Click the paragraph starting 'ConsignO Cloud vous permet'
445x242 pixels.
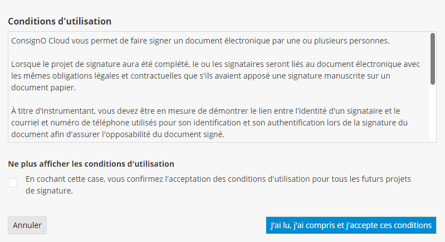pyautogui.click(x=200, y=41)
